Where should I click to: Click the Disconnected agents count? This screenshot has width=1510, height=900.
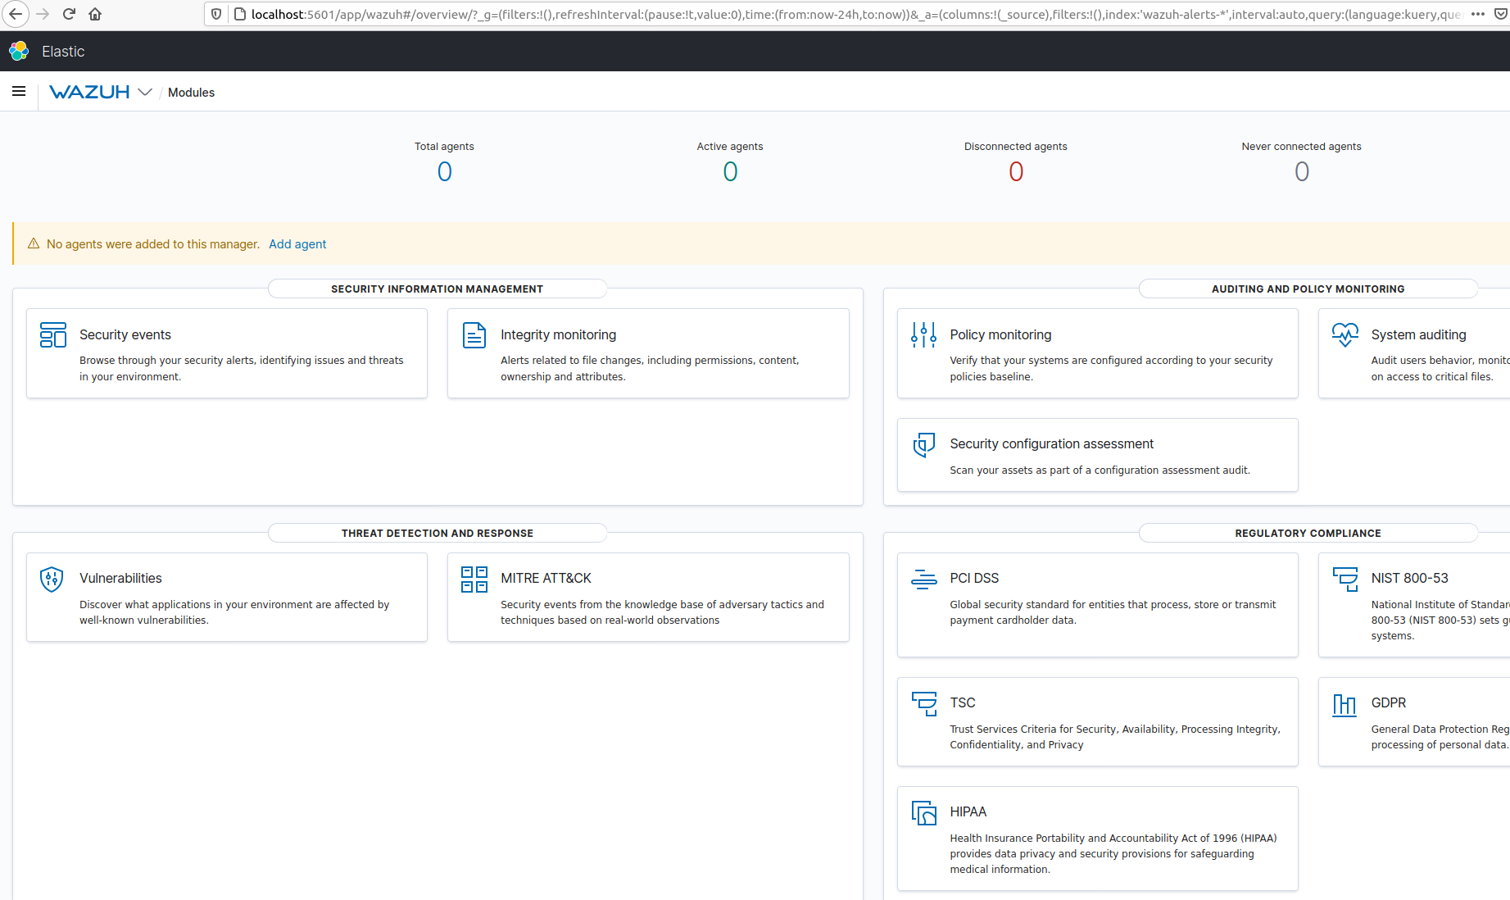point(1016,171)
